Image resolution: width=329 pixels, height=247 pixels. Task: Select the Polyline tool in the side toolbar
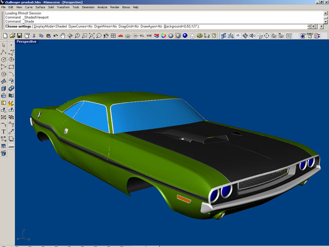(4, 52)
